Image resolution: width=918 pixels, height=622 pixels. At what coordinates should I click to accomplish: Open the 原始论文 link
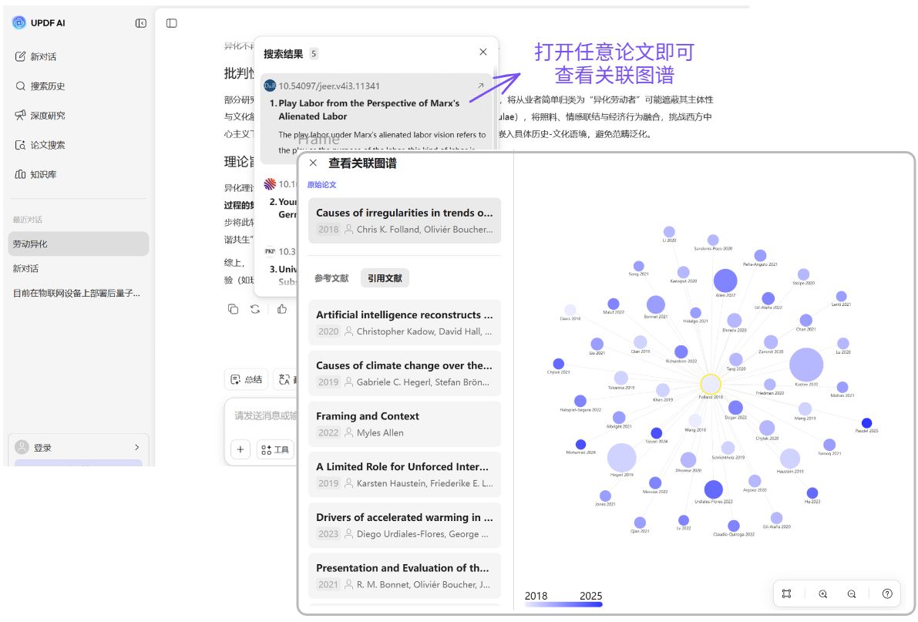coord(323,185)
